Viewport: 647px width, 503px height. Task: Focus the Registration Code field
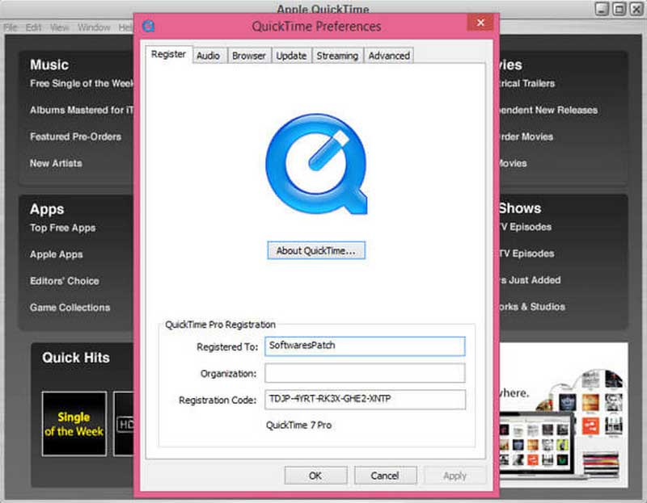(365, 400)
